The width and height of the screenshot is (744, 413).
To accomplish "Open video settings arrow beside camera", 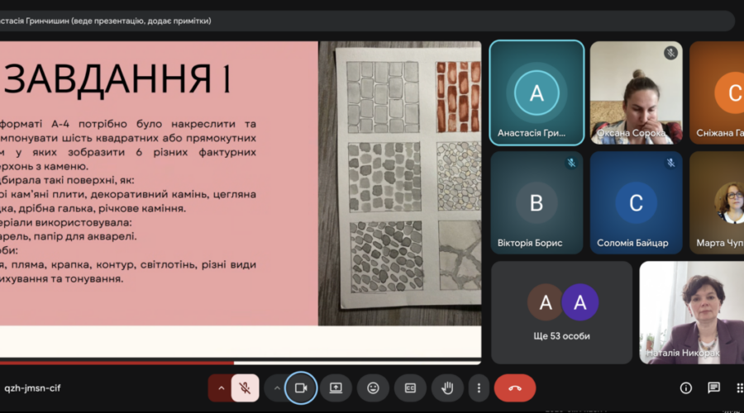I will coord(277,388).
